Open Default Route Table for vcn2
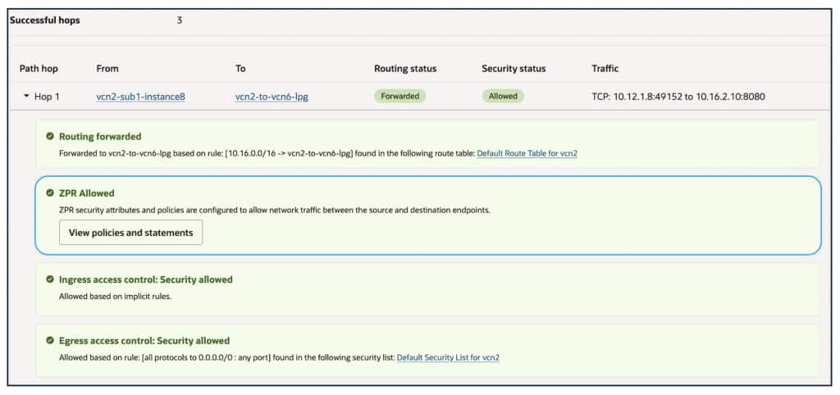The image size is (840, 395). point(527,153)
